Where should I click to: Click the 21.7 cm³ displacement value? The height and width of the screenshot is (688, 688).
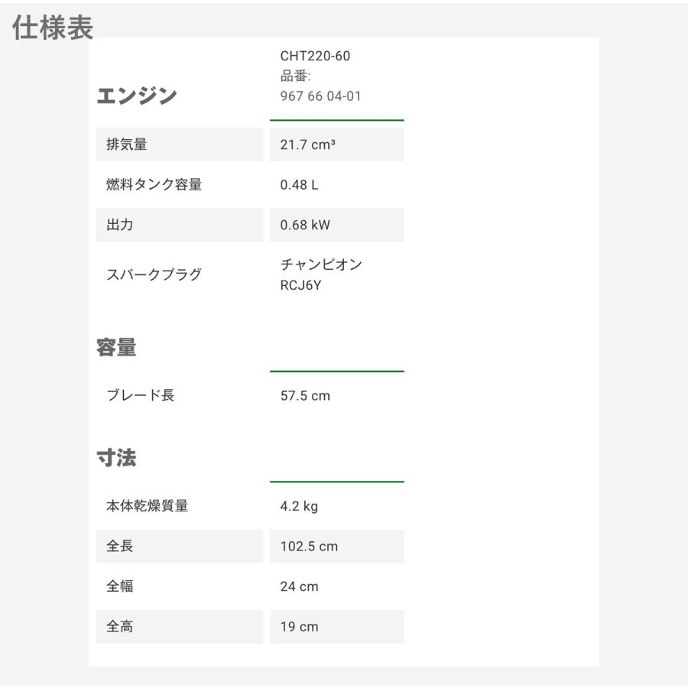coord(307,144)
